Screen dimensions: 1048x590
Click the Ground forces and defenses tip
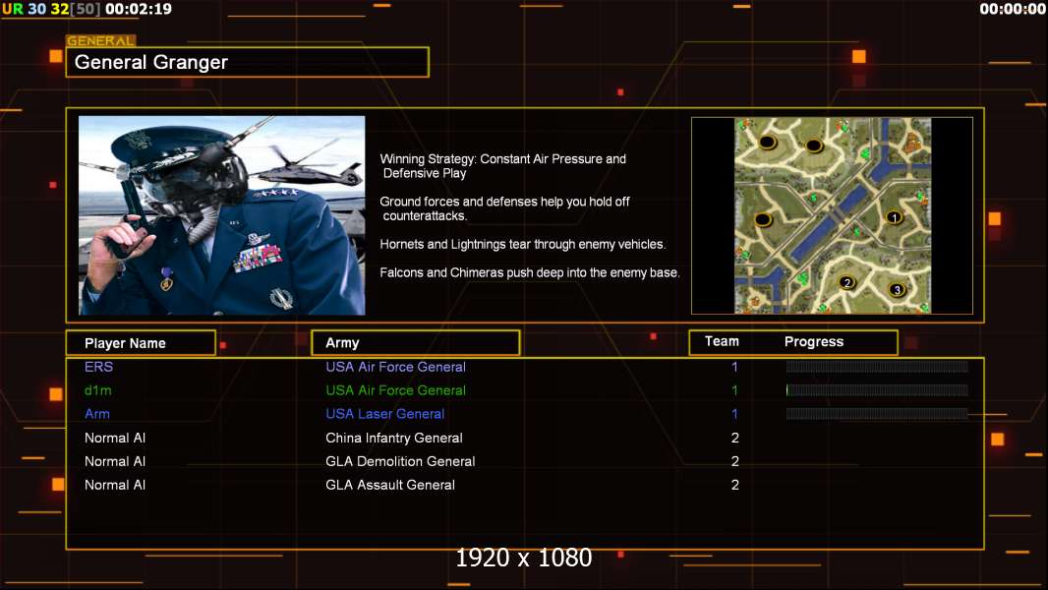[x=504, y=208]
